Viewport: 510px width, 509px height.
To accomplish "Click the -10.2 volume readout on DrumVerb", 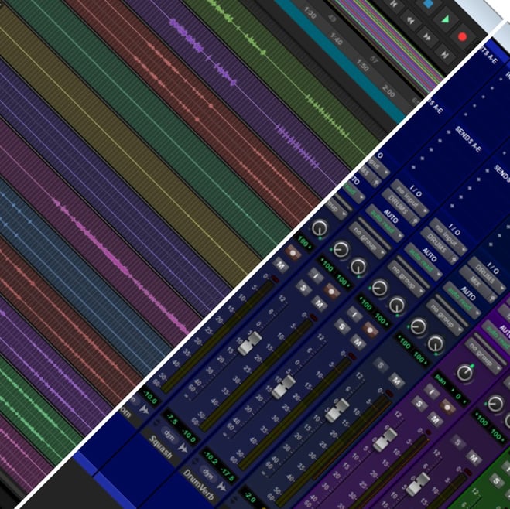I will (x=211, y=457).
